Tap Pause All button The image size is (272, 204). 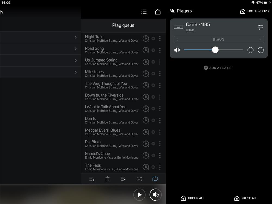coord(246,198)
